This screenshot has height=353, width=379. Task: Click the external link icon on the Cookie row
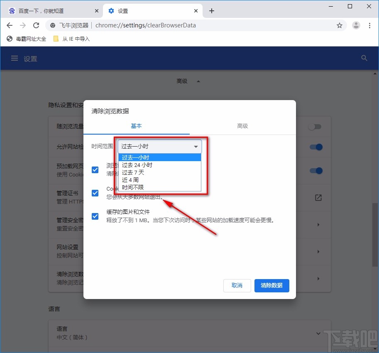(318, 198)
